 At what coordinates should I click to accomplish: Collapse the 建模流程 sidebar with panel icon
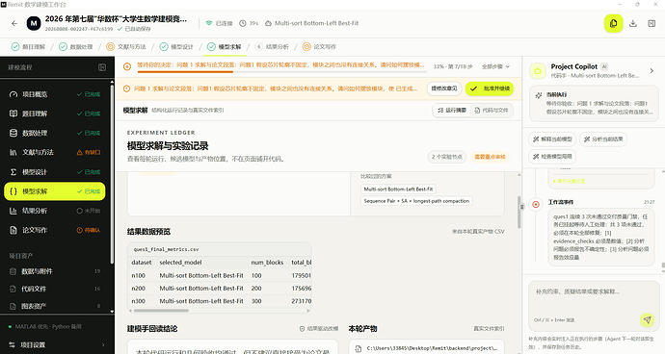(102, 67)
